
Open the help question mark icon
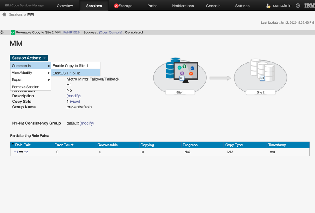point(298,6)
